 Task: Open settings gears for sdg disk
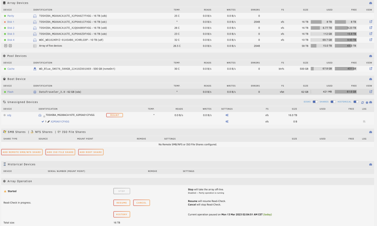point(227,115)
